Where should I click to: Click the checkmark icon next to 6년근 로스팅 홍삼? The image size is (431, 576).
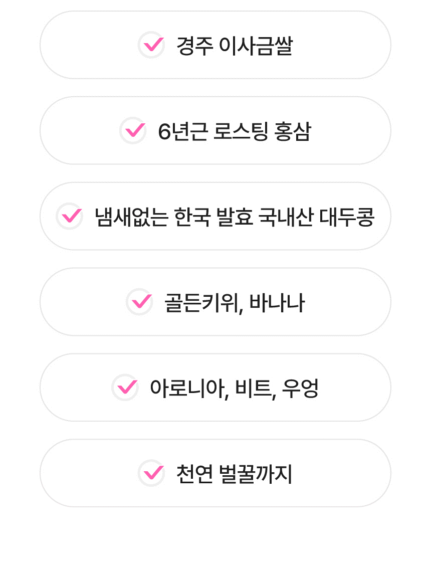point(133,131)
